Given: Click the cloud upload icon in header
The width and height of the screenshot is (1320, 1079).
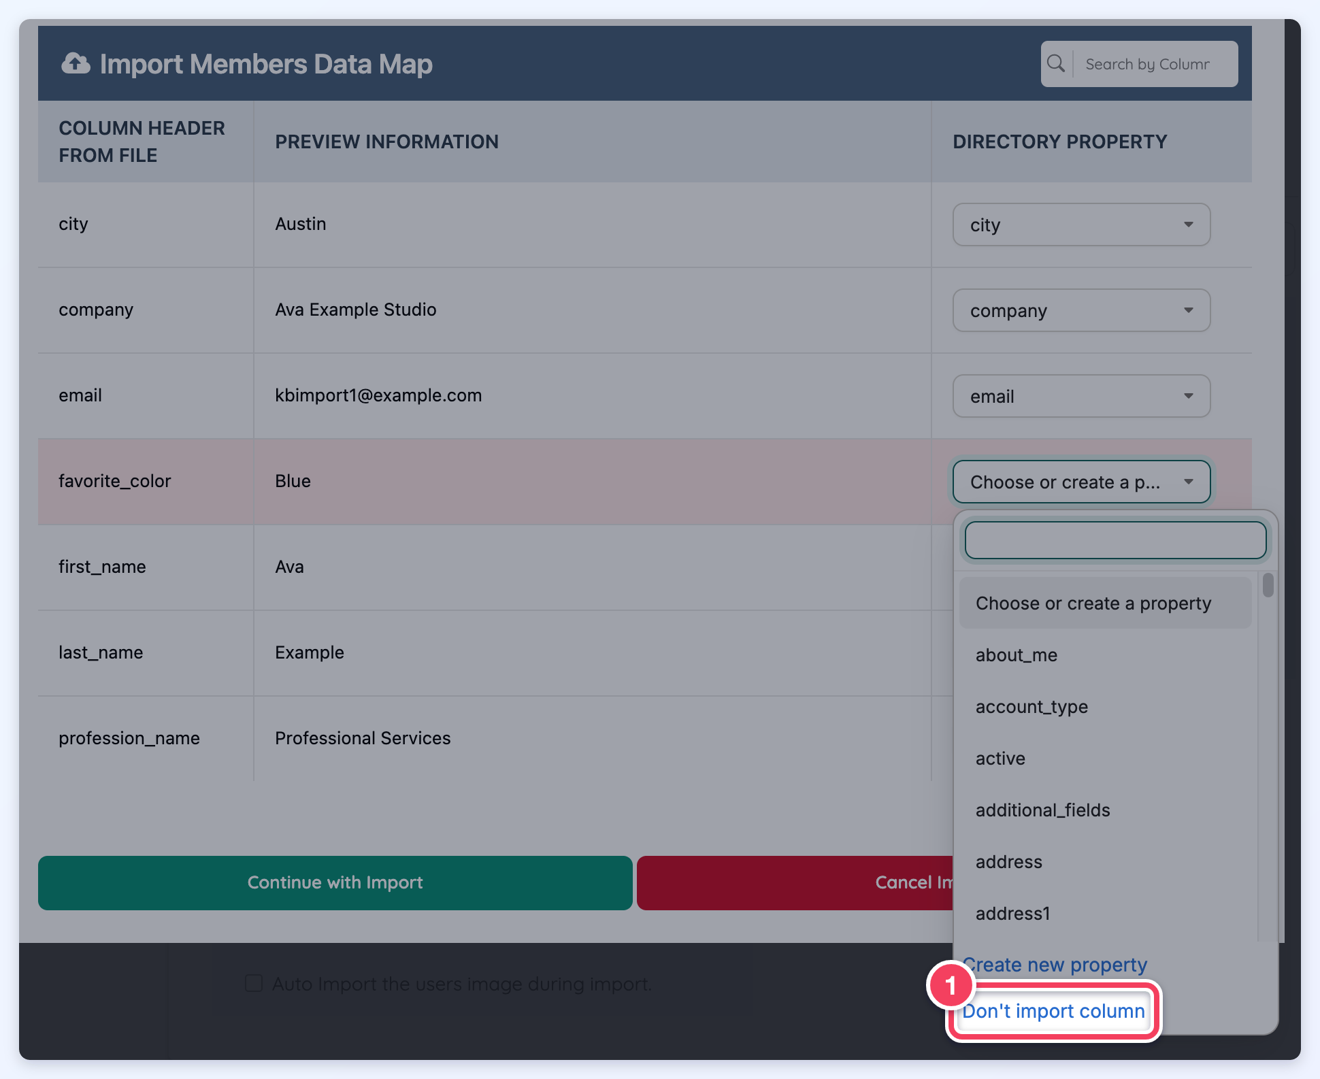Looking at the screenshot, I should click(x=76, y=63).
